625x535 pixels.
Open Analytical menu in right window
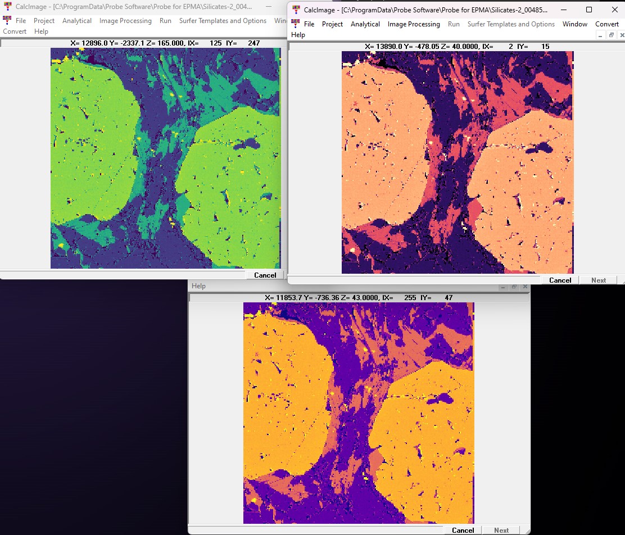[x=365, y=24]
